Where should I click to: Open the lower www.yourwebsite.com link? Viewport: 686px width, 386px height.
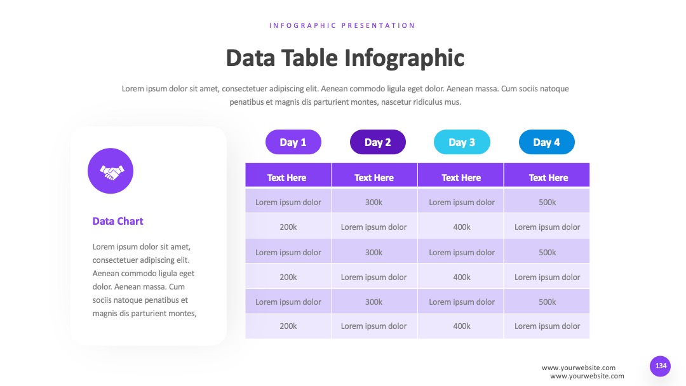[x=587, y=376]
